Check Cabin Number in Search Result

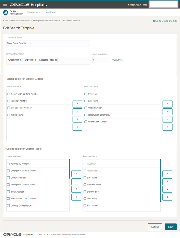click(x=85, y=185)
